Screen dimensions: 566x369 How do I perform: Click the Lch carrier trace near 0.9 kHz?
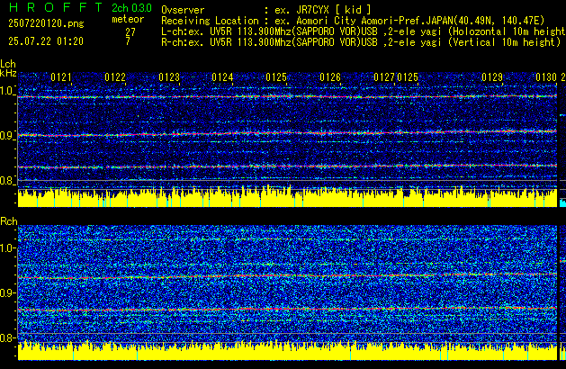(x=287, y=133)
